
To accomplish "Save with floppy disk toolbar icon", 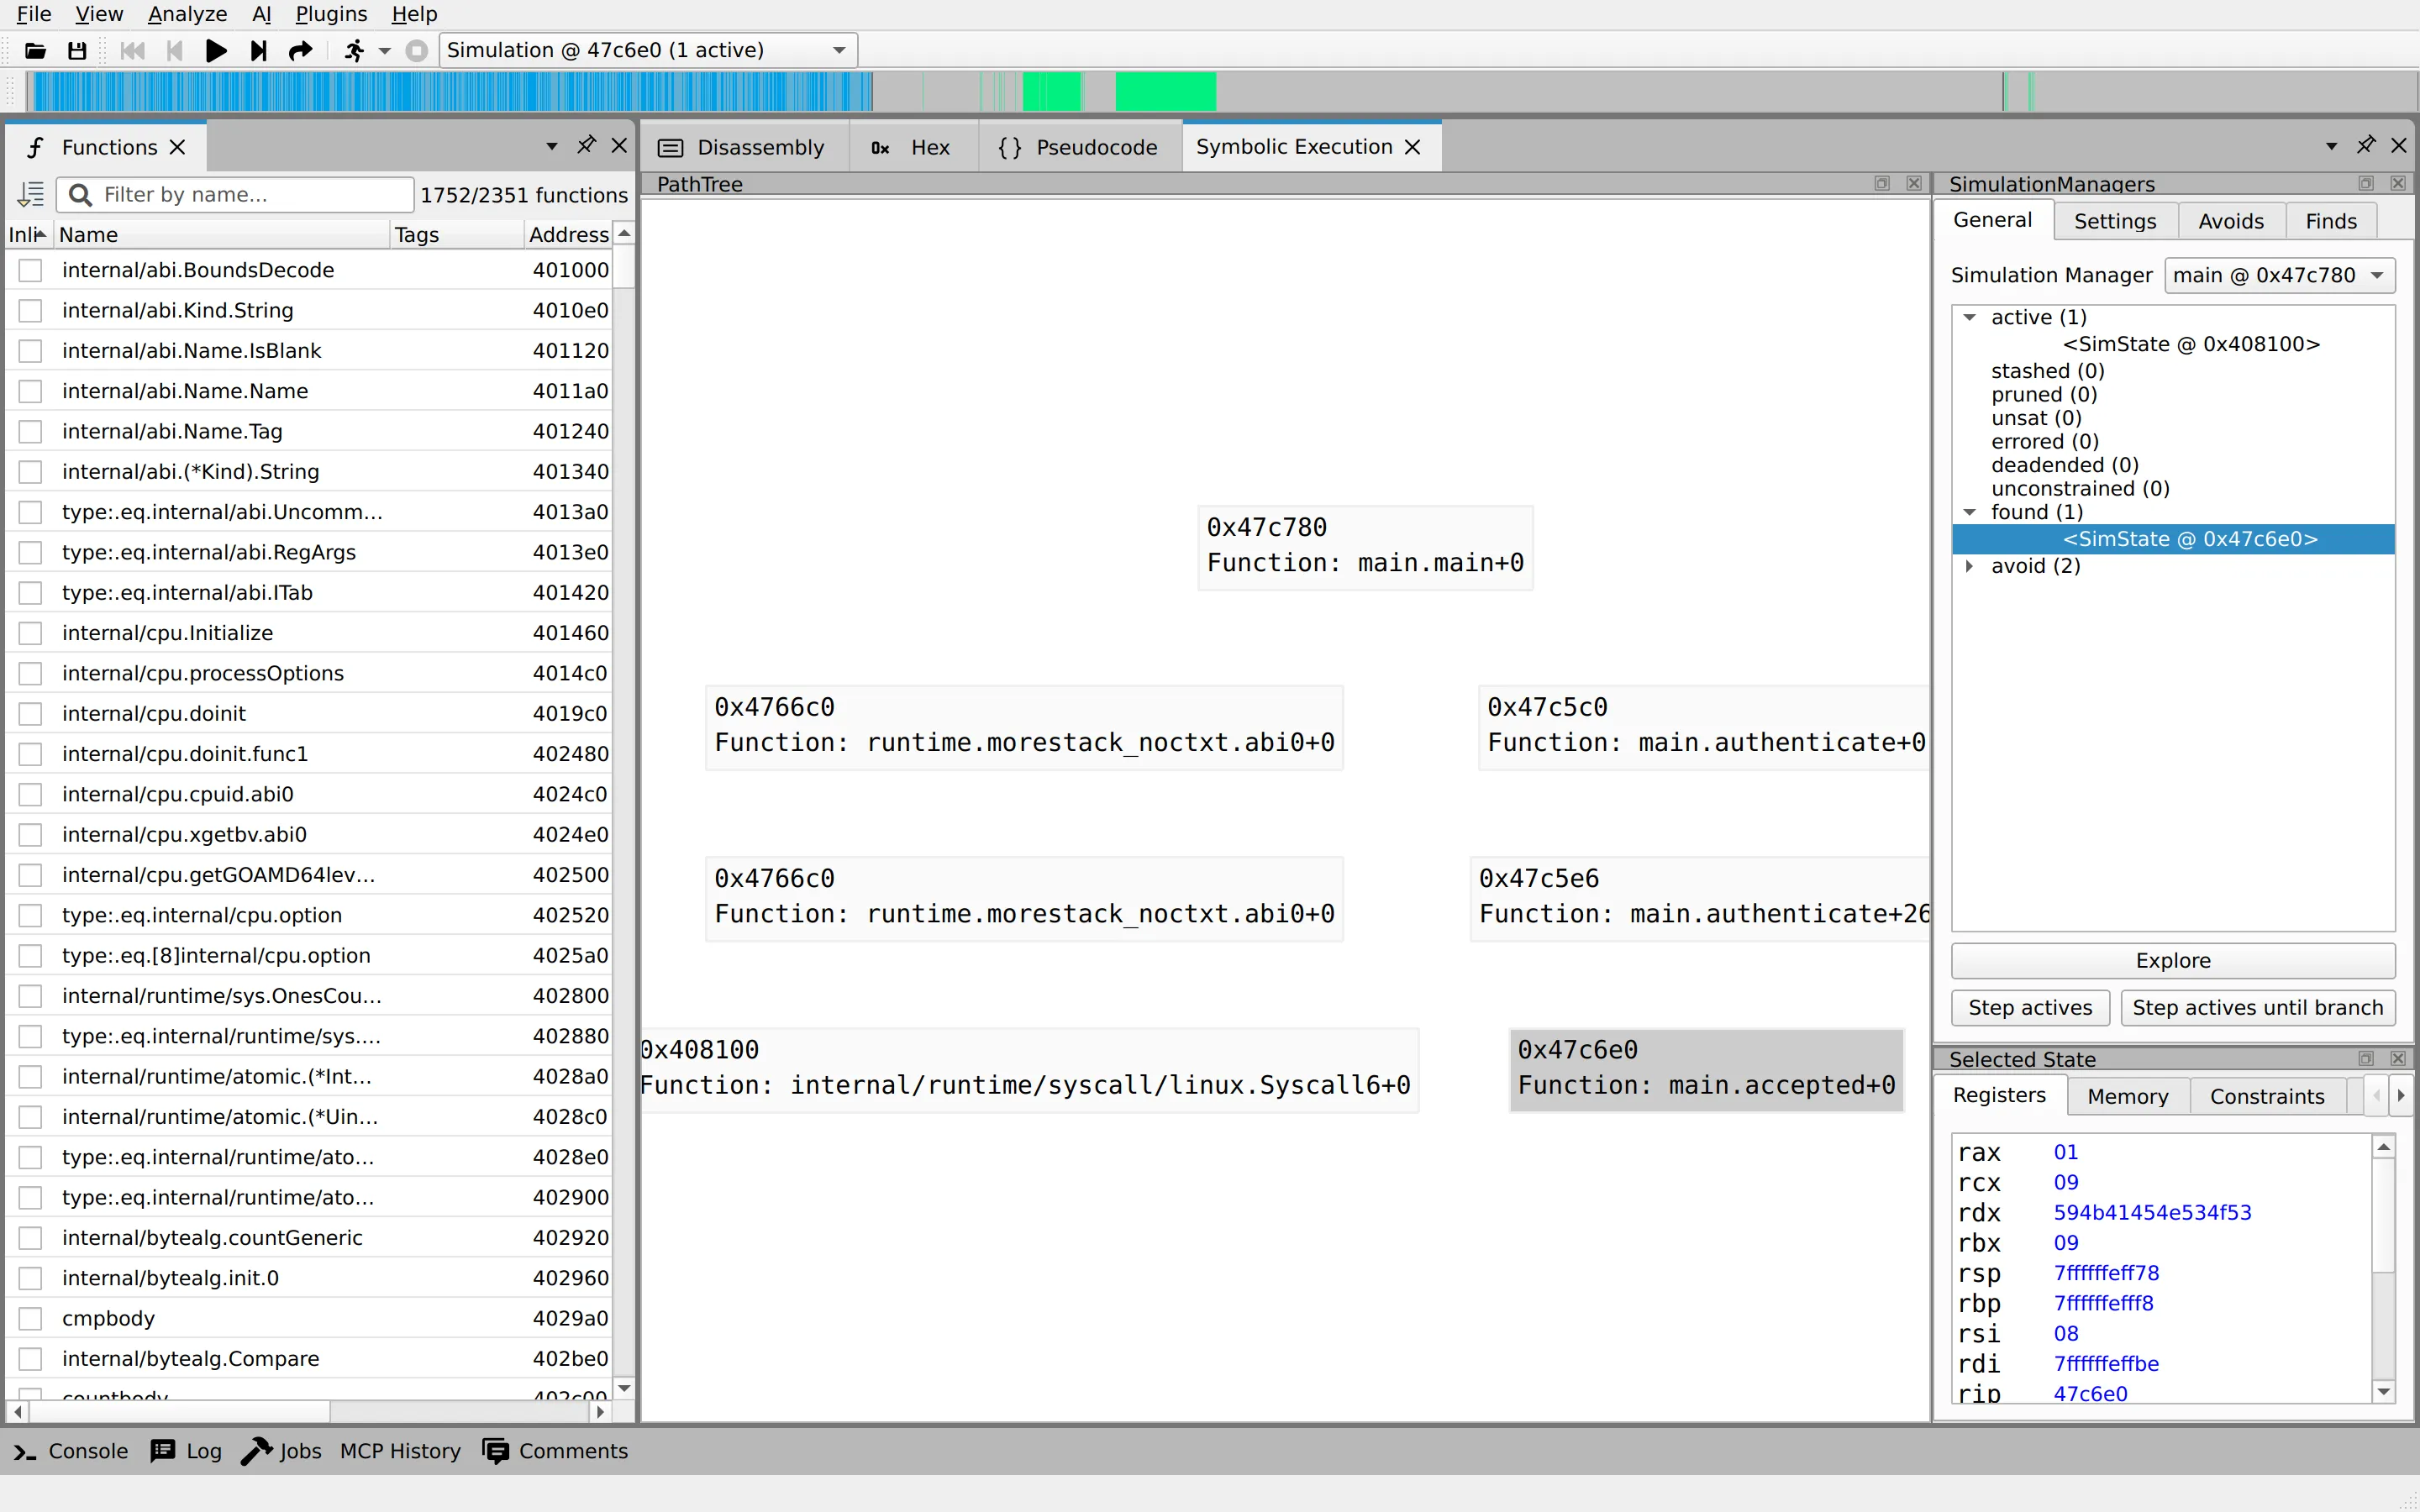I will 77,50.
